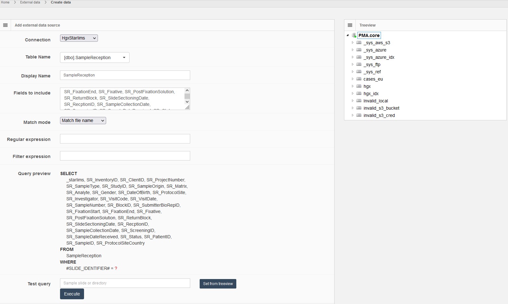508x304 pixels.
Task: Click the cases_eu drive icon
Action: tap(359, 79)
